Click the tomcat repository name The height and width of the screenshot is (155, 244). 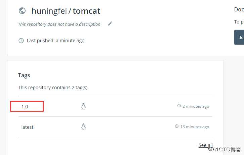coord(86,11)
